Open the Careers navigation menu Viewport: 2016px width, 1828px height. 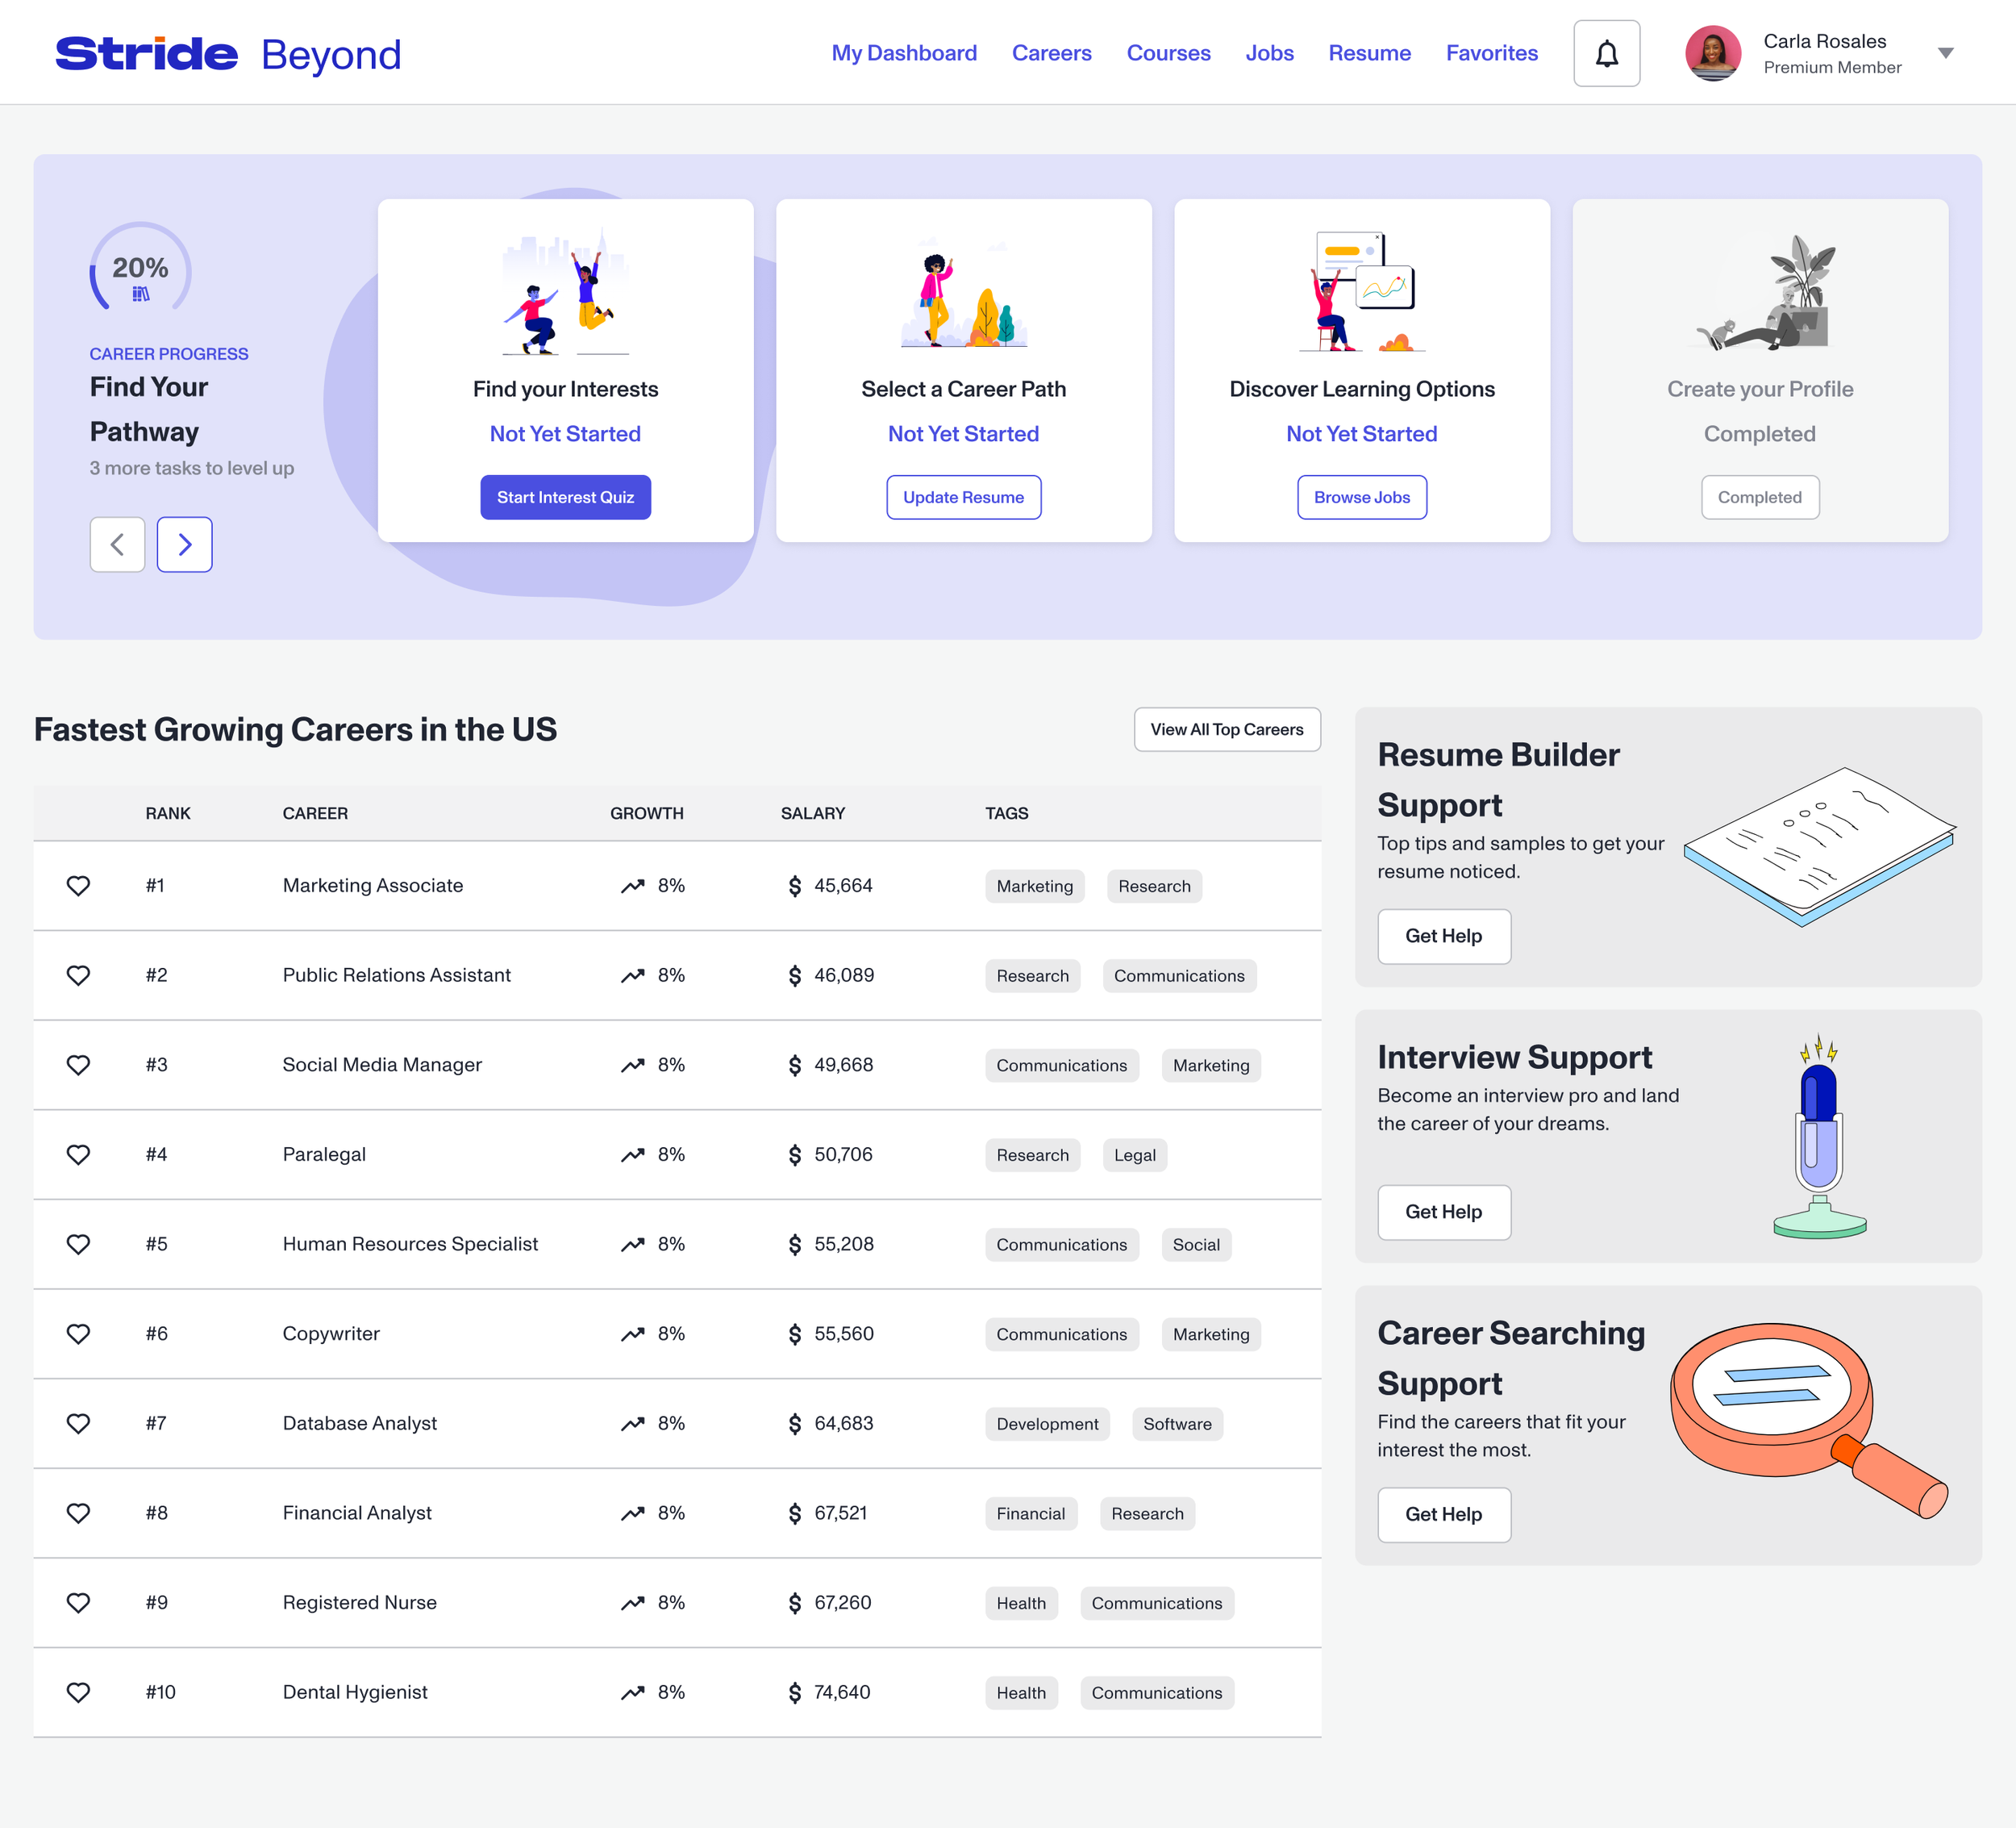pos(1051,53)
